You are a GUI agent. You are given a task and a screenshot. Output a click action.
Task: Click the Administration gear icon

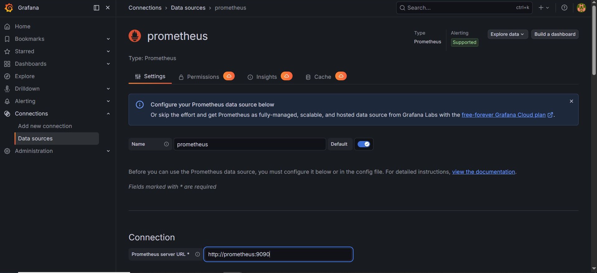click(7, 151)
